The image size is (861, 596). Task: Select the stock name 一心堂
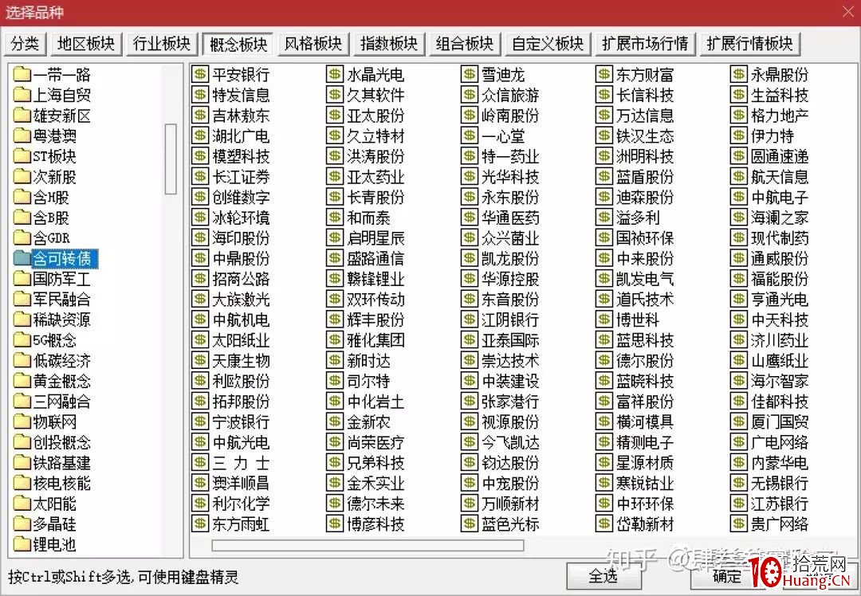point(503,135)
